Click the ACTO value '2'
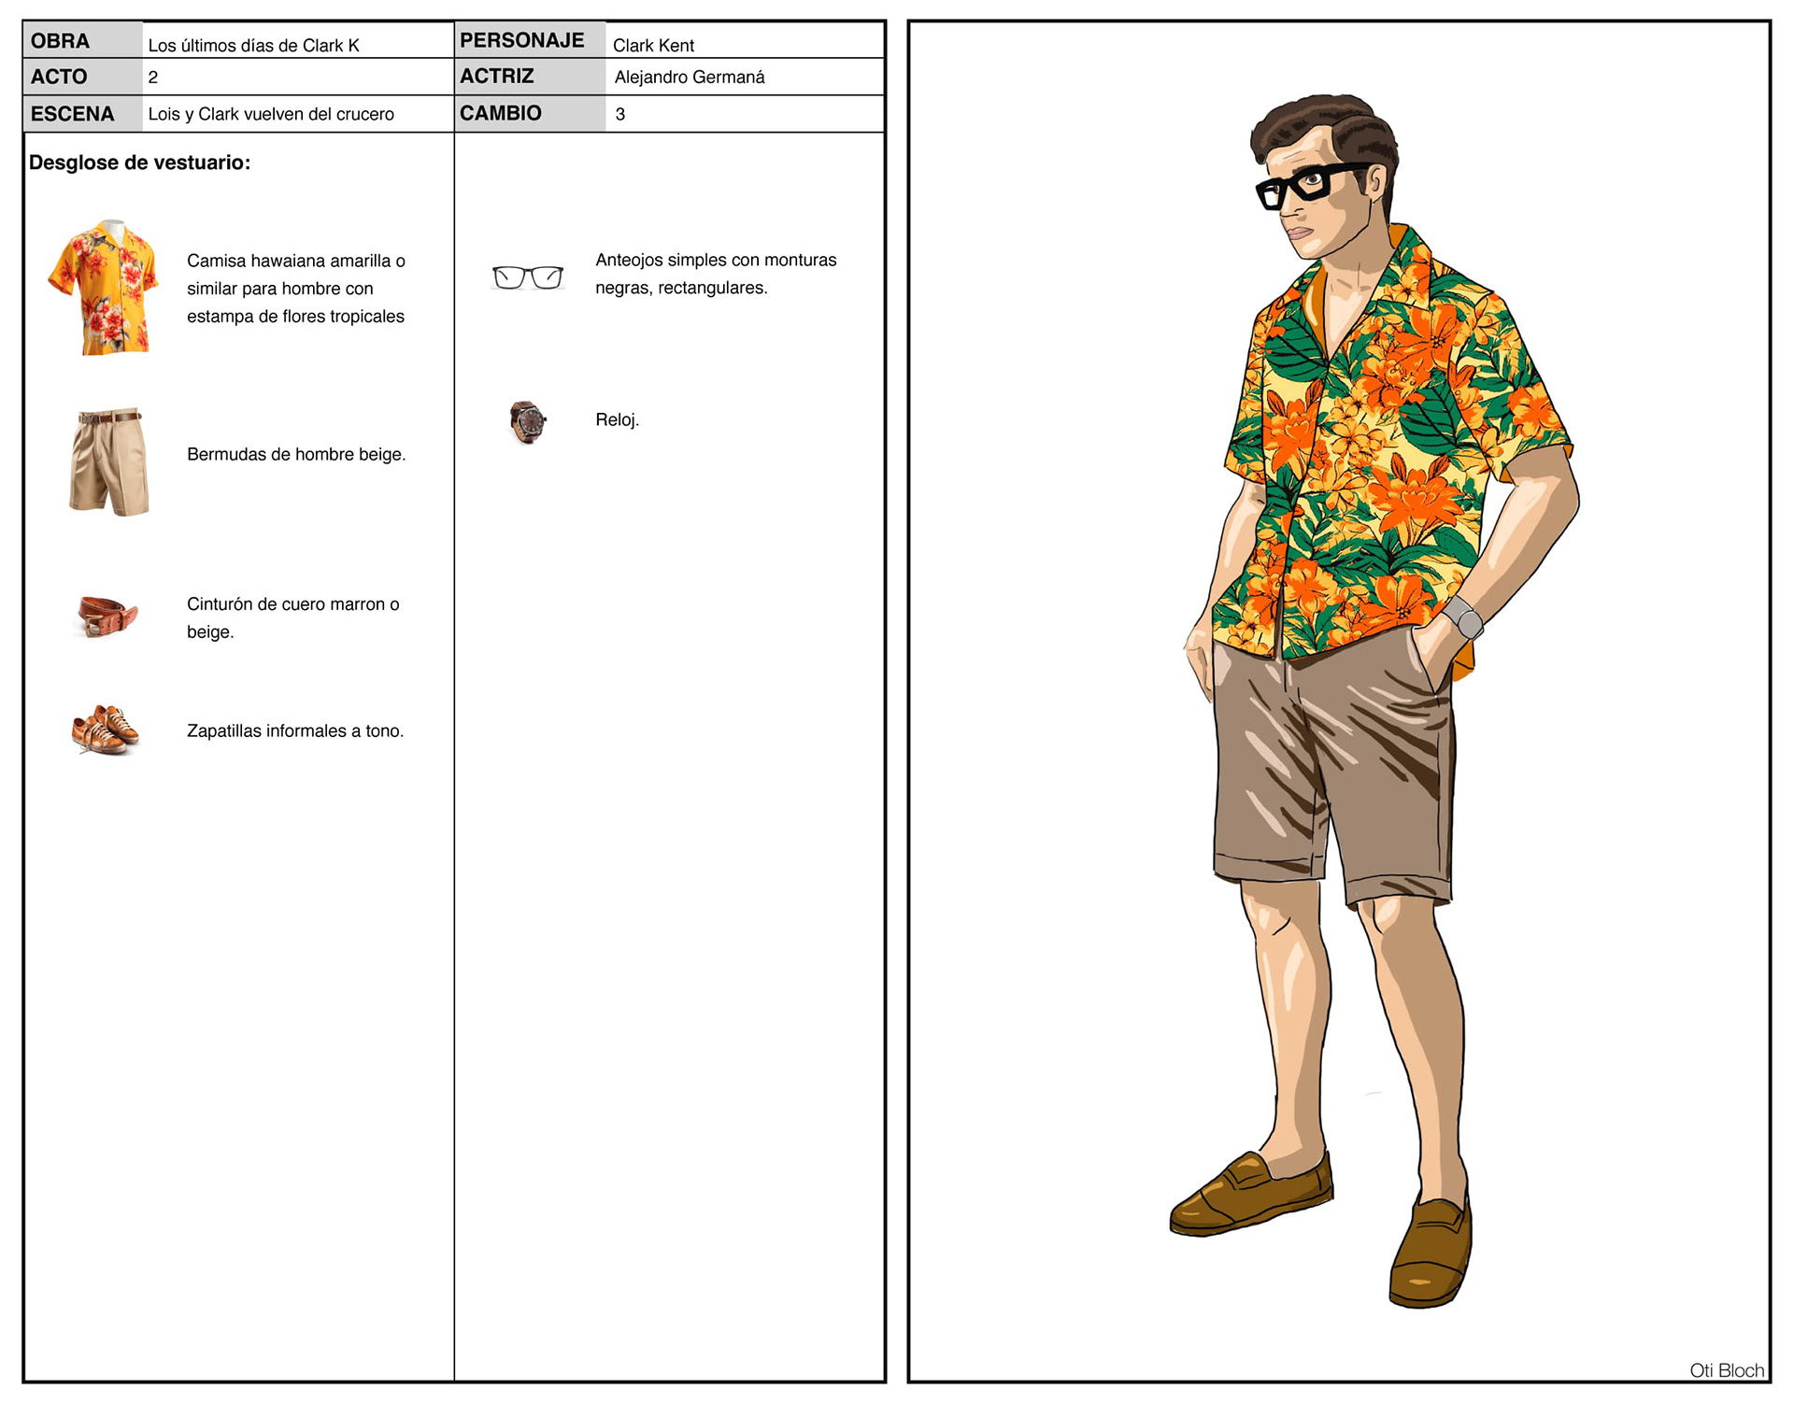Viewport: 1794px width, 1403px height. pos(153,78)
